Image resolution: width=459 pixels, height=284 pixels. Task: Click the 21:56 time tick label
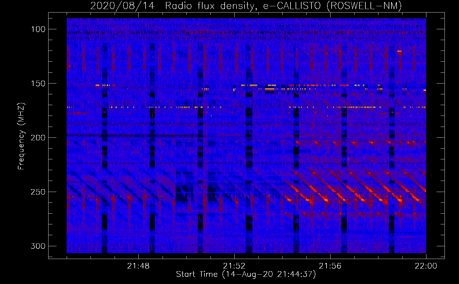click(x=330, y=266)
